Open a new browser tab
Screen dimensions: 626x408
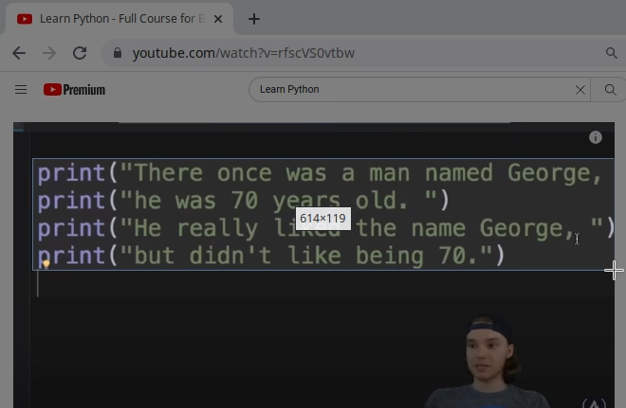[x=254, y=19]
